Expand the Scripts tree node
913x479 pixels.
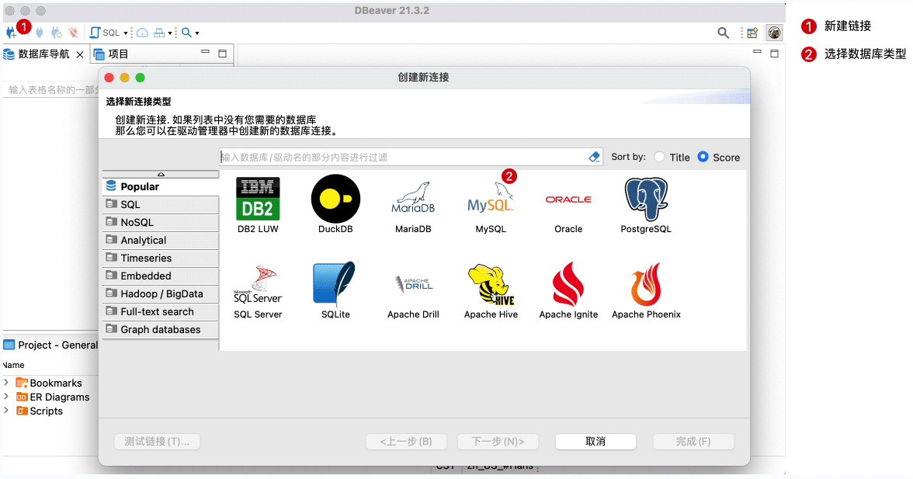click(x=6, y=411)
